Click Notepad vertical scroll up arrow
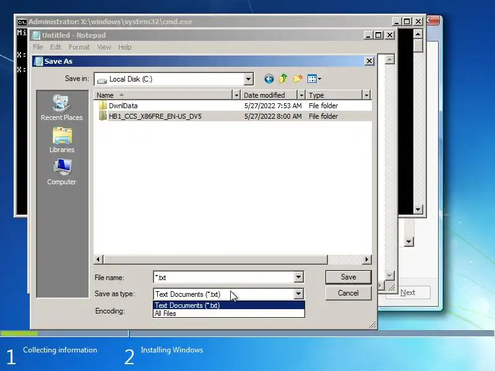The height and width of the screenshot is (371, 495). 390,59
